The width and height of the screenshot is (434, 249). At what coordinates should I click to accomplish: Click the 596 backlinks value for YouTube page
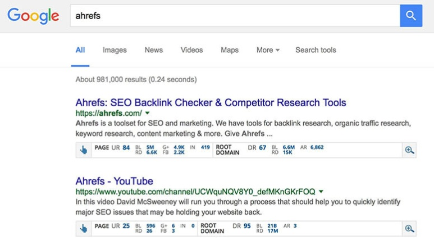[150, 226]
